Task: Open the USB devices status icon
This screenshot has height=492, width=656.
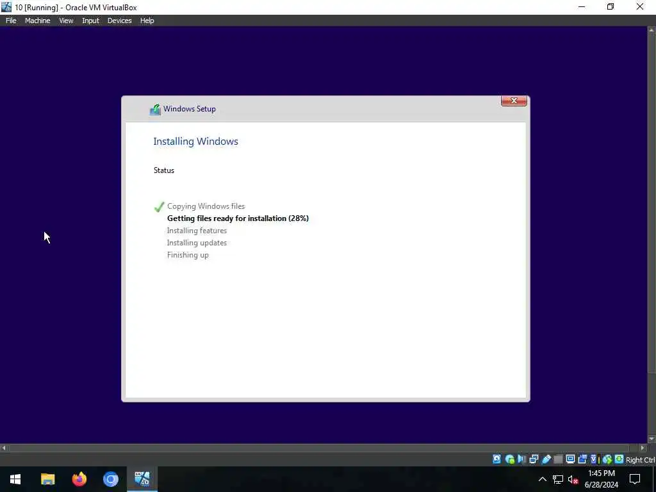Action: 546,459
